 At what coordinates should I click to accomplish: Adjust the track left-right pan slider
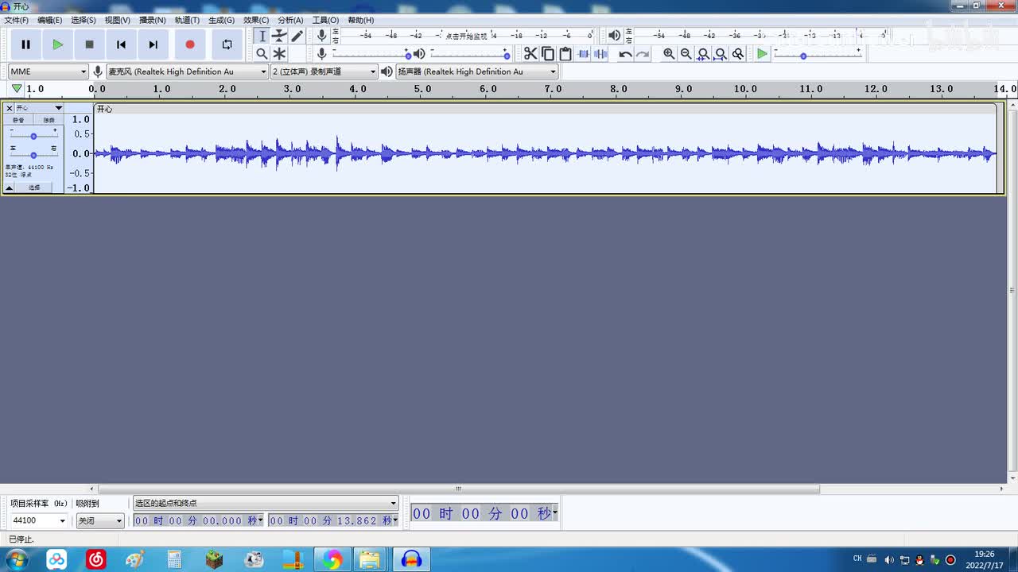pos(33,153)
